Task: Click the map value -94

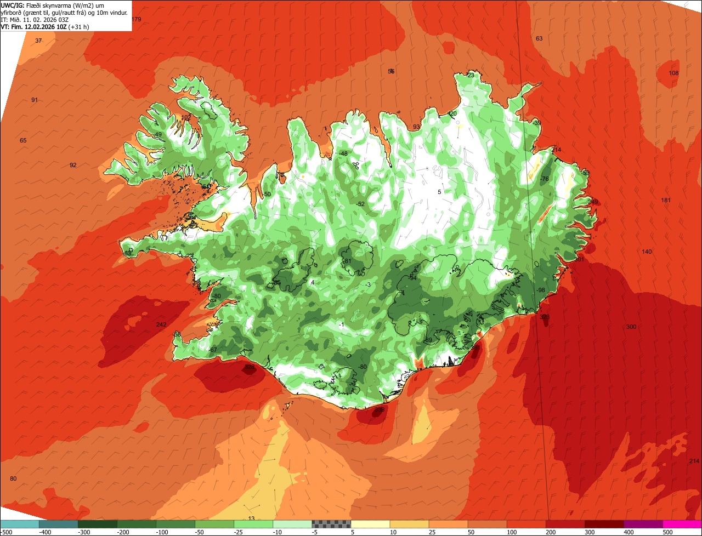Action: point(412,278)
